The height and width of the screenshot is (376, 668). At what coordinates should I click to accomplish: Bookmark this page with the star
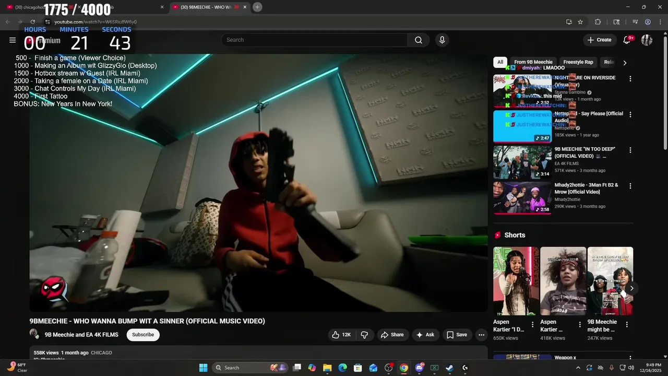(580, 22)
